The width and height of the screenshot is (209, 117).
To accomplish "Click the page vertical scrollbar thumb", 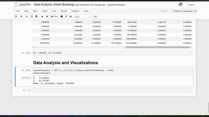I will [208, 107].
